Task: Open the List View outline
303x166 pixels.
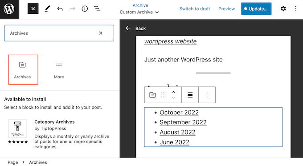Action: 97,9
